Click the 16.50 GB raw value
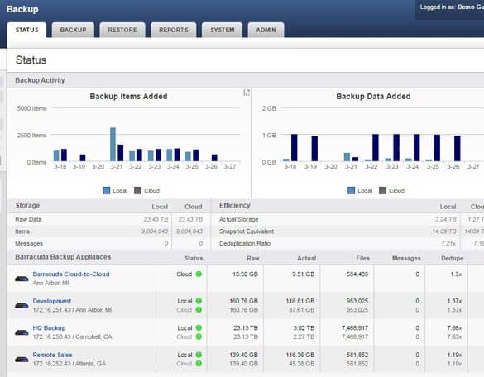The width and height of the screenshot is (484, 377). (x=245, y=274)
